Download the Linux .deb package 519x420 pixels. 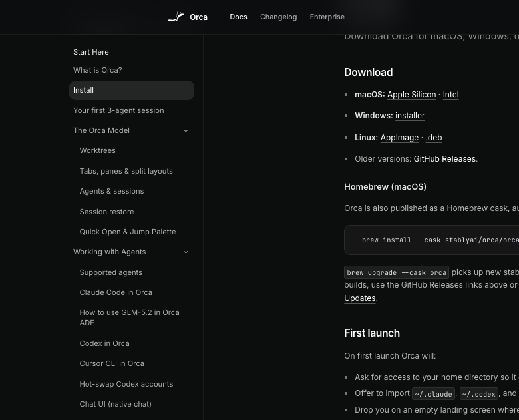434,138
